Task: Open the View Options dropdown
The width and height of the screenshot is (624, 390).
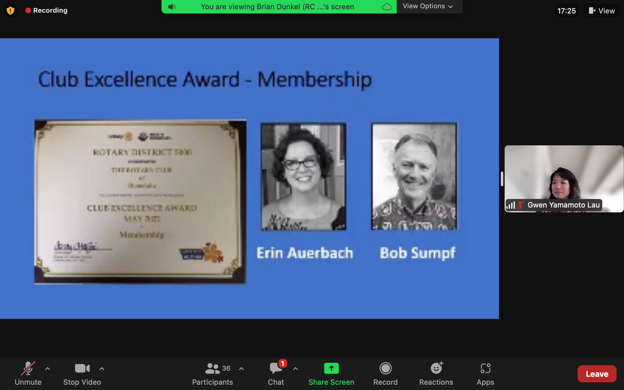Action: point(428,6)
